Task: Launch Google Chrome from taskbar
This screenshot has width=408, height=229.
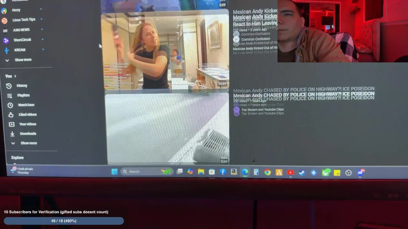Action: (267, 172)
